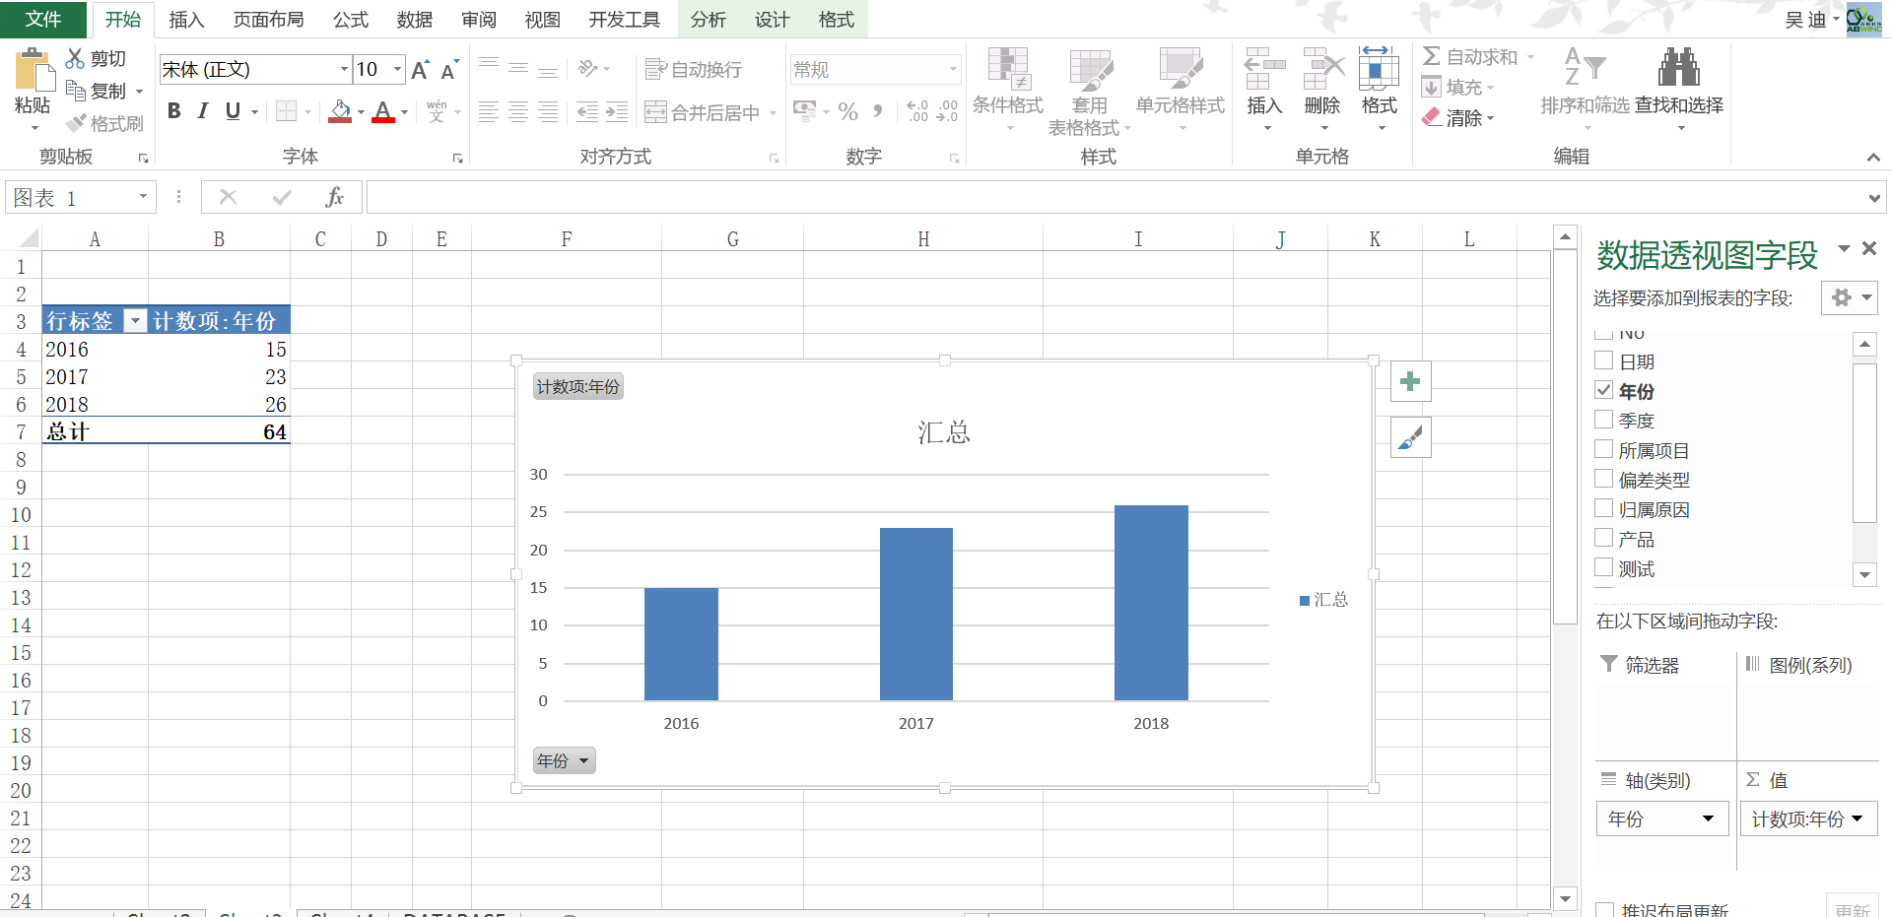Uncheck the 年份 field checkbox
The width and height of the screenshot is (1892, 917).
pos(1604,391)
